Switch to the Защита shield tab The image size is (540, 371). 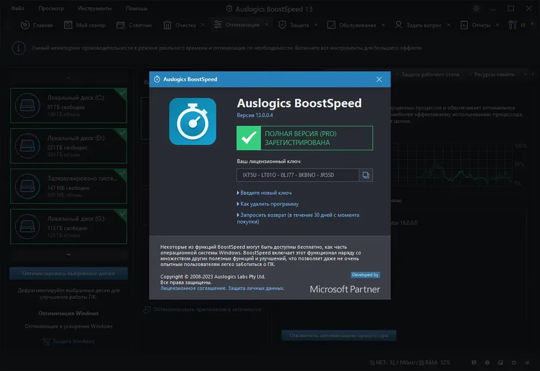tap(293, 25)
